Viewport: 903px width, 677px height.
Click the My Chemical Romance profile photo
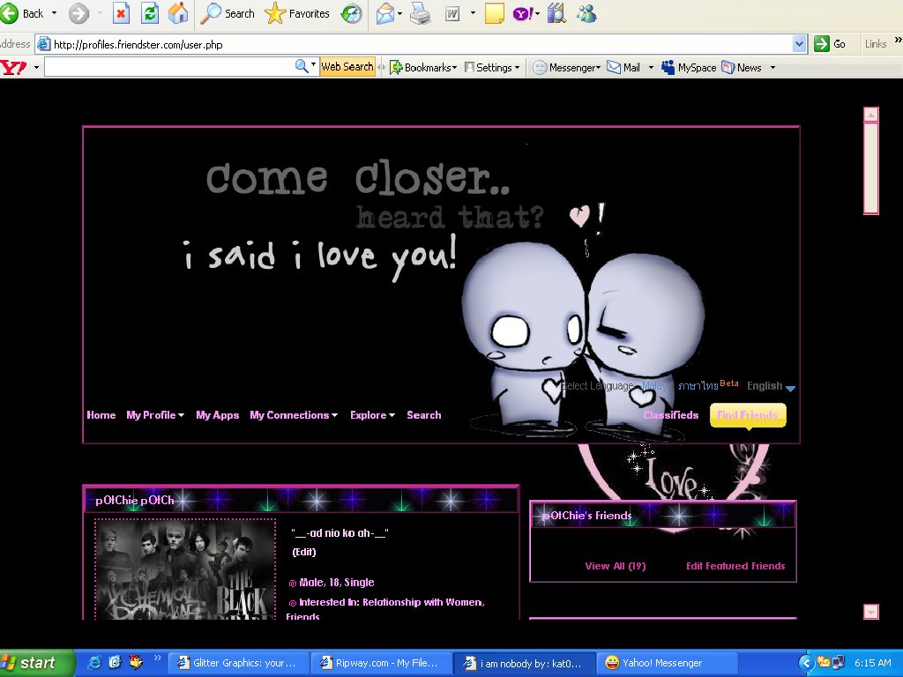(185, 570)
